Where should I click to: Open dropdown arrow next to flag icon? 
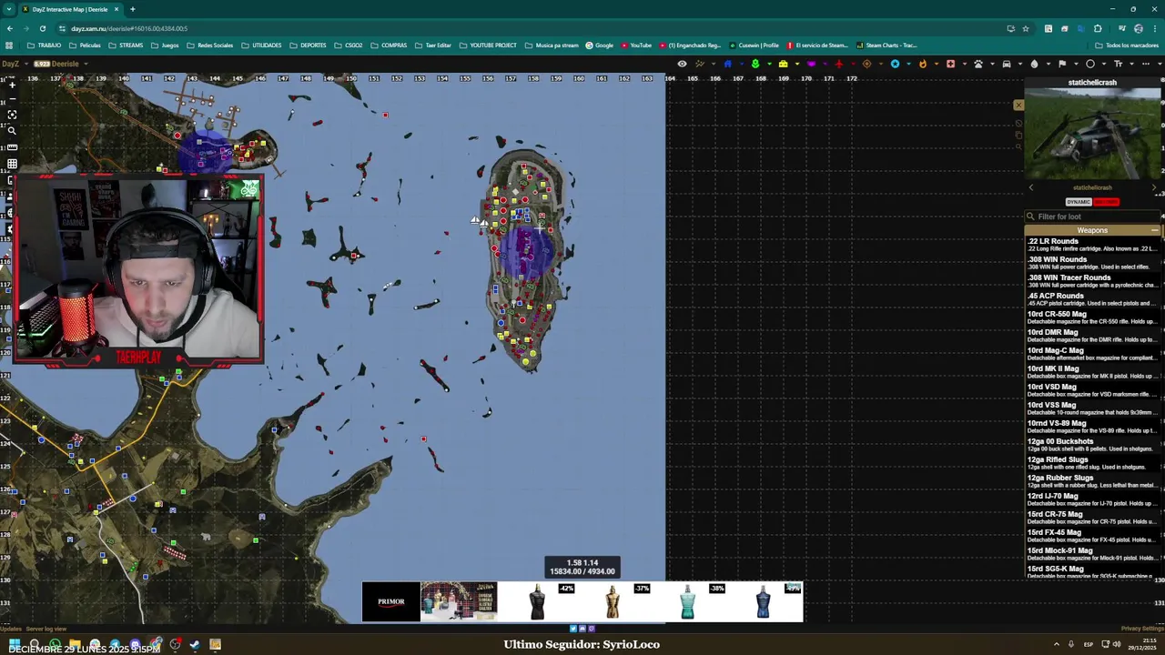pos(1076,64)
